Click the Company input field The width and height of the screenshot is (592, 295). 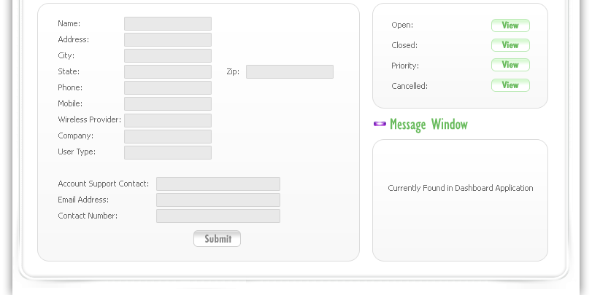pos(168,136)
